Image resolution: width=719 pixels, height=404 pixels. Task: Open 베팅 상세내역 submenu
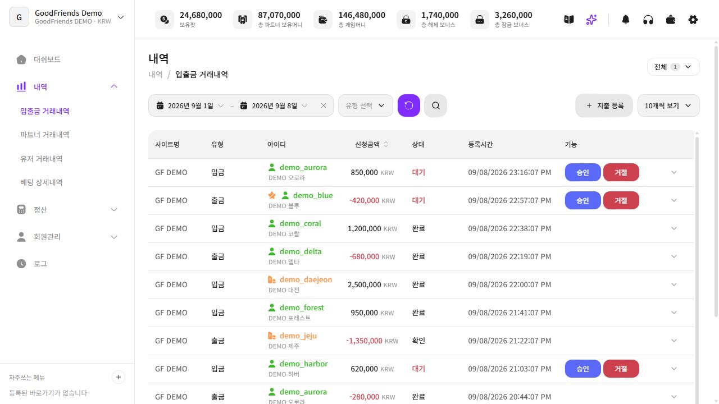tap(42, 182)
